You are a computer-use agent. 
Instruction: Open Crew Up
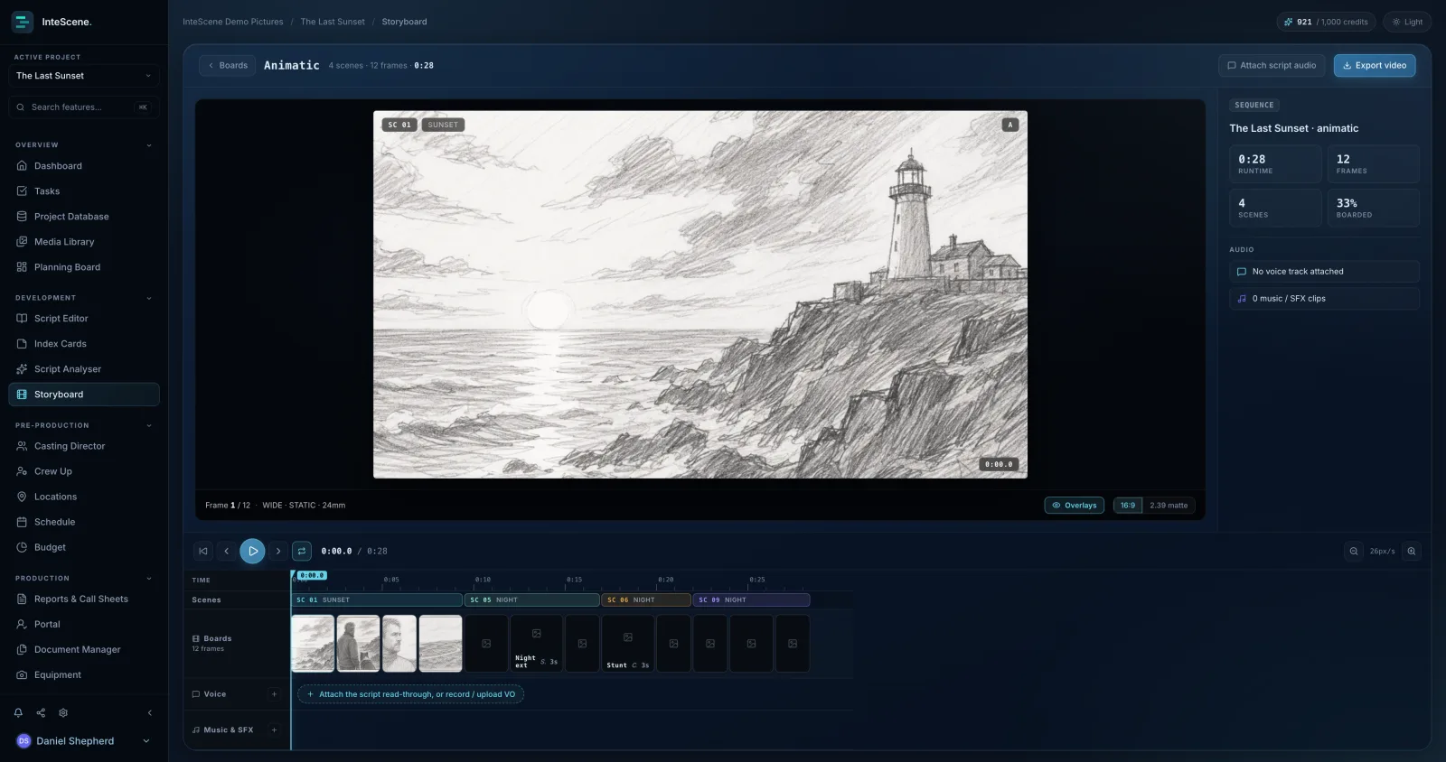[x=84, y=471]
